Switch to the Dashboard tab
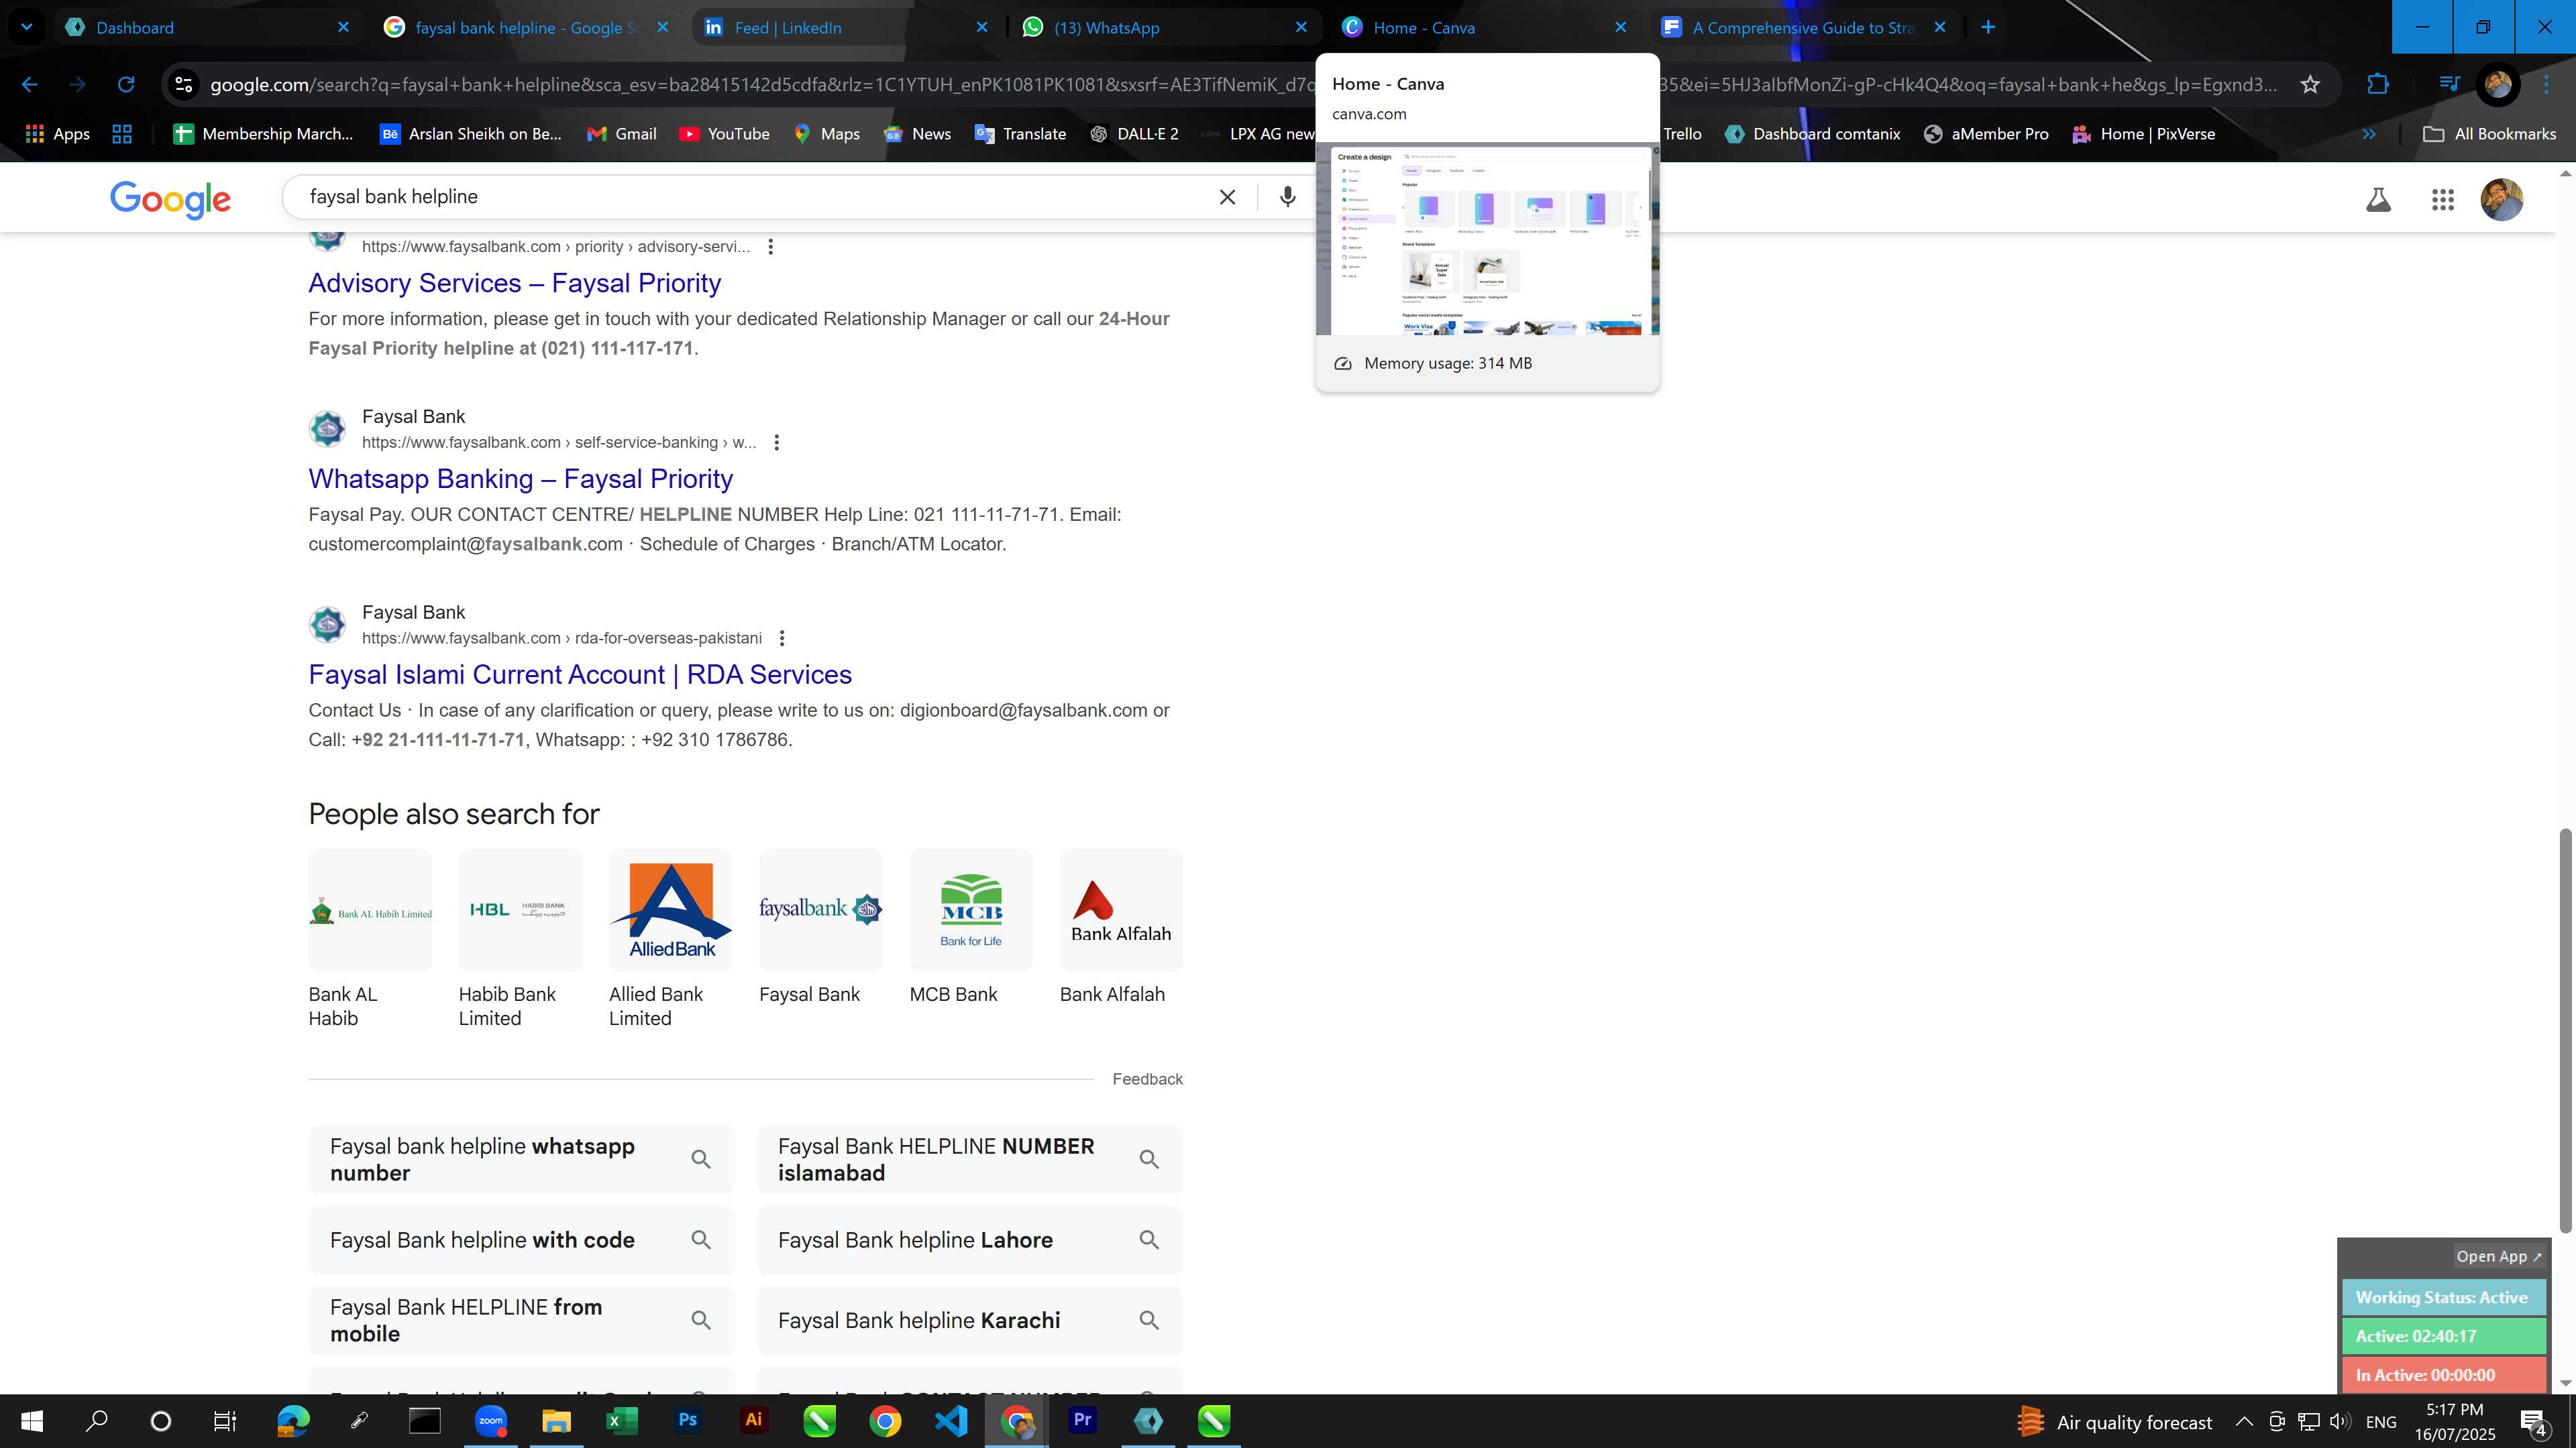Viewport: 2576px width, 1448px height. click(x=205, y=27)
